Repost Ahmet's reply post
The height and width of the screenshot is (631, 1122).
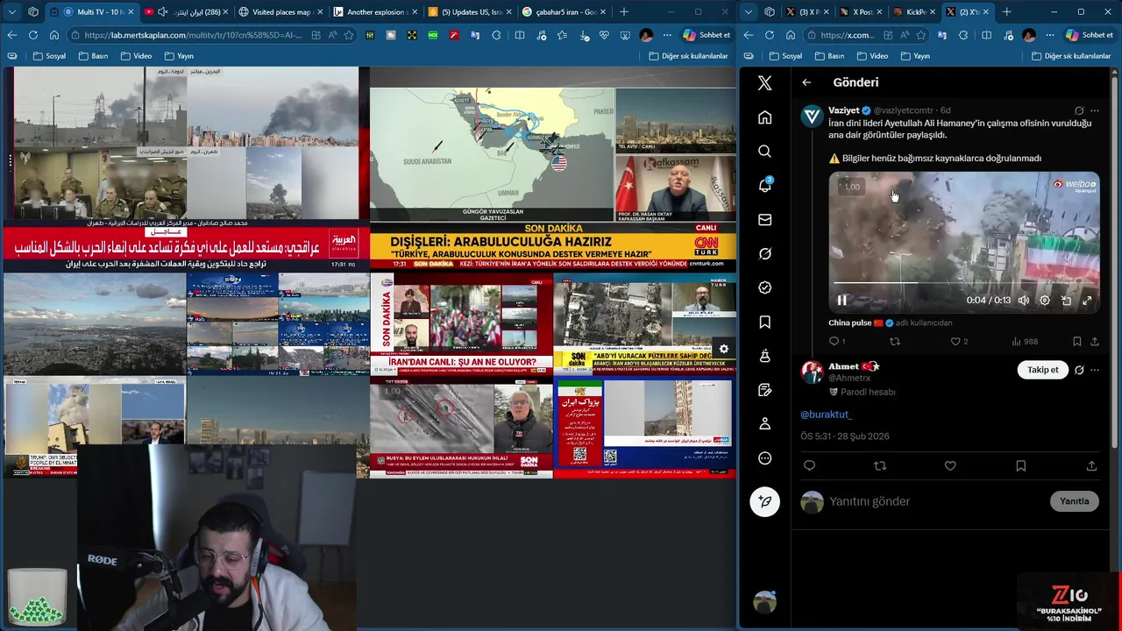tap(880, 466)
